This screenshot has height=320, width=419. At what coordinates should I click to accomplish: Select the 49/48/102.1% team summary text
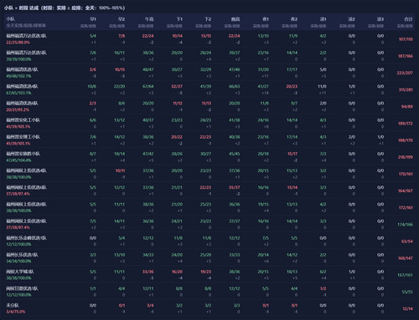(18, 76)
